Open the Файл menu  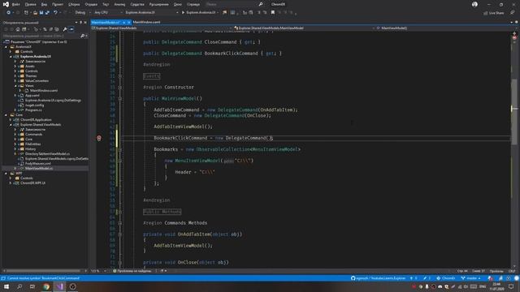(x=15, y=4)
